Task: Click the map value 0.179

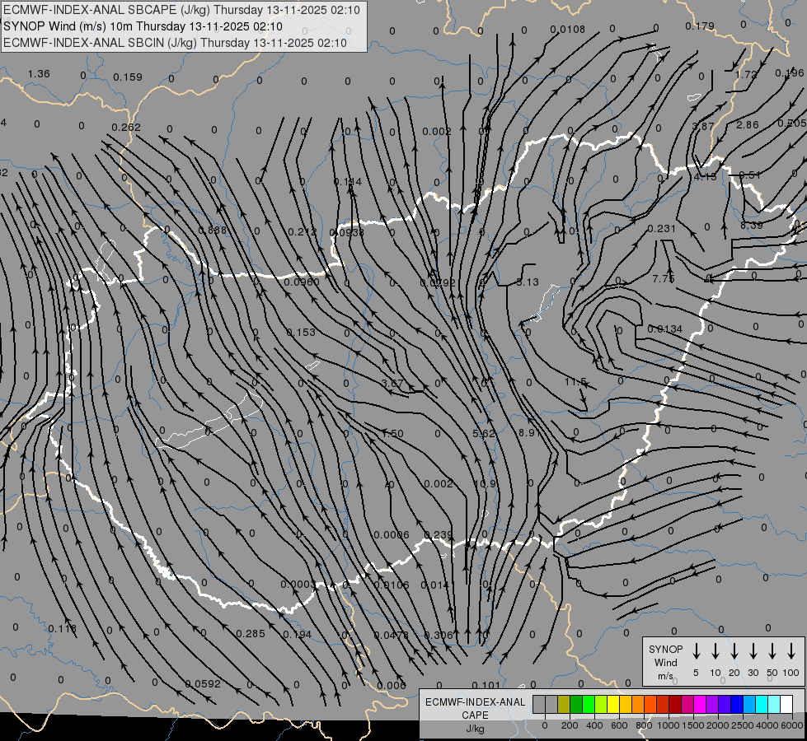Action: pos(700,26)
